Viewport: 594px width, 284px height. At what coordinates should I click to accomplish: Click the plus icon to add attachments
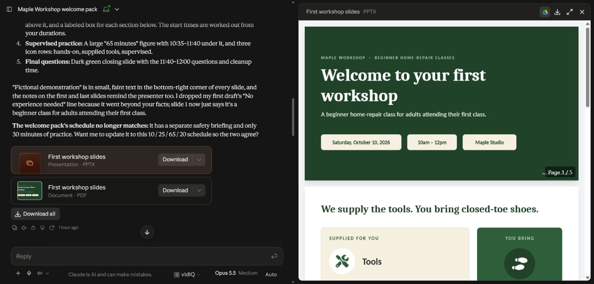(x=18, y=274)
